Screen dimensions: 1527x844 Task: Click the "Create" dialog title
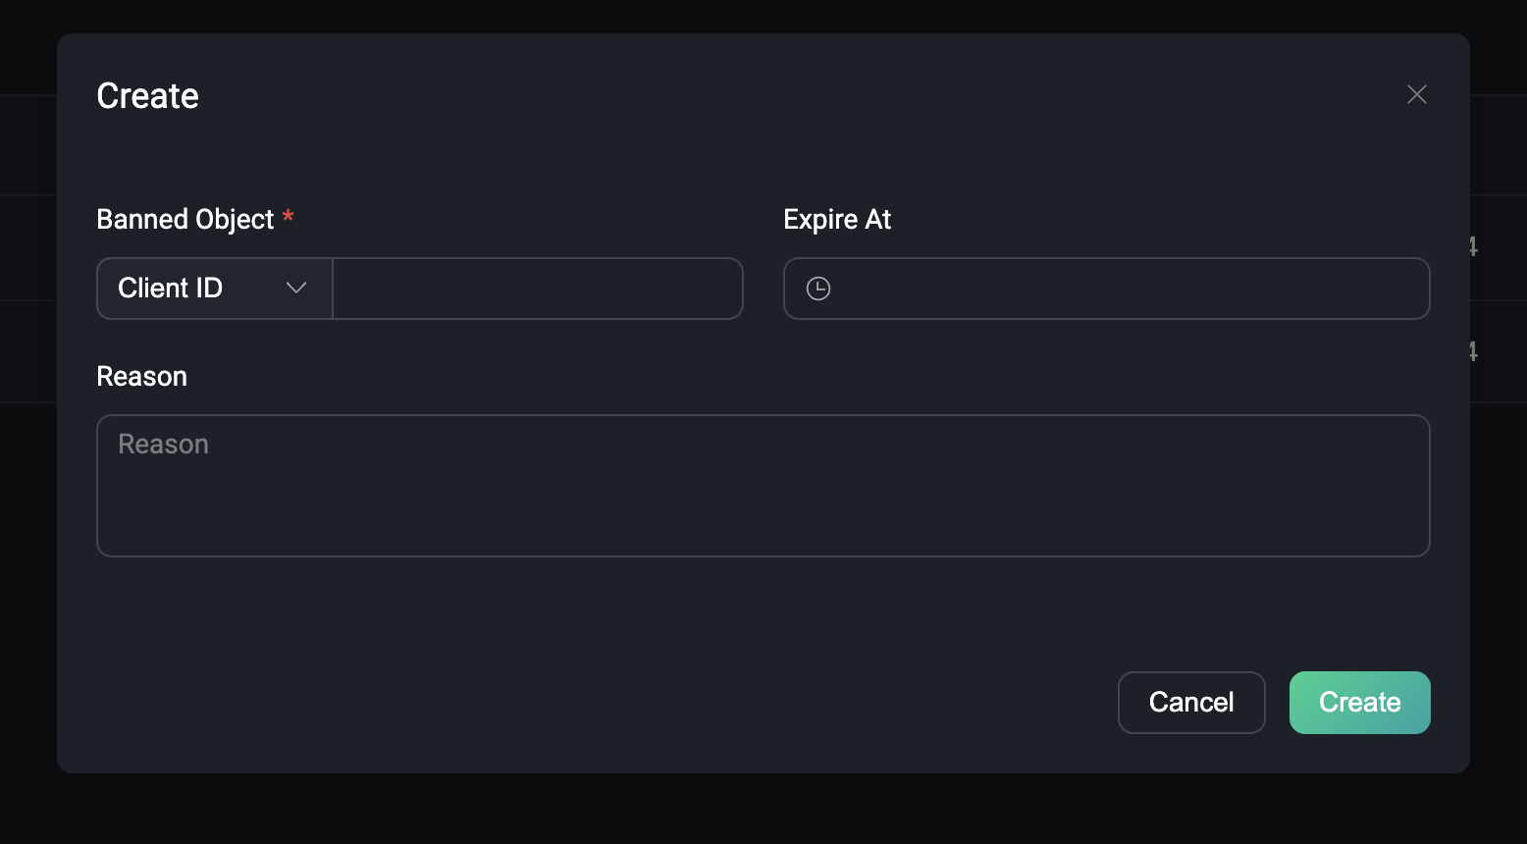coord(147,96)
